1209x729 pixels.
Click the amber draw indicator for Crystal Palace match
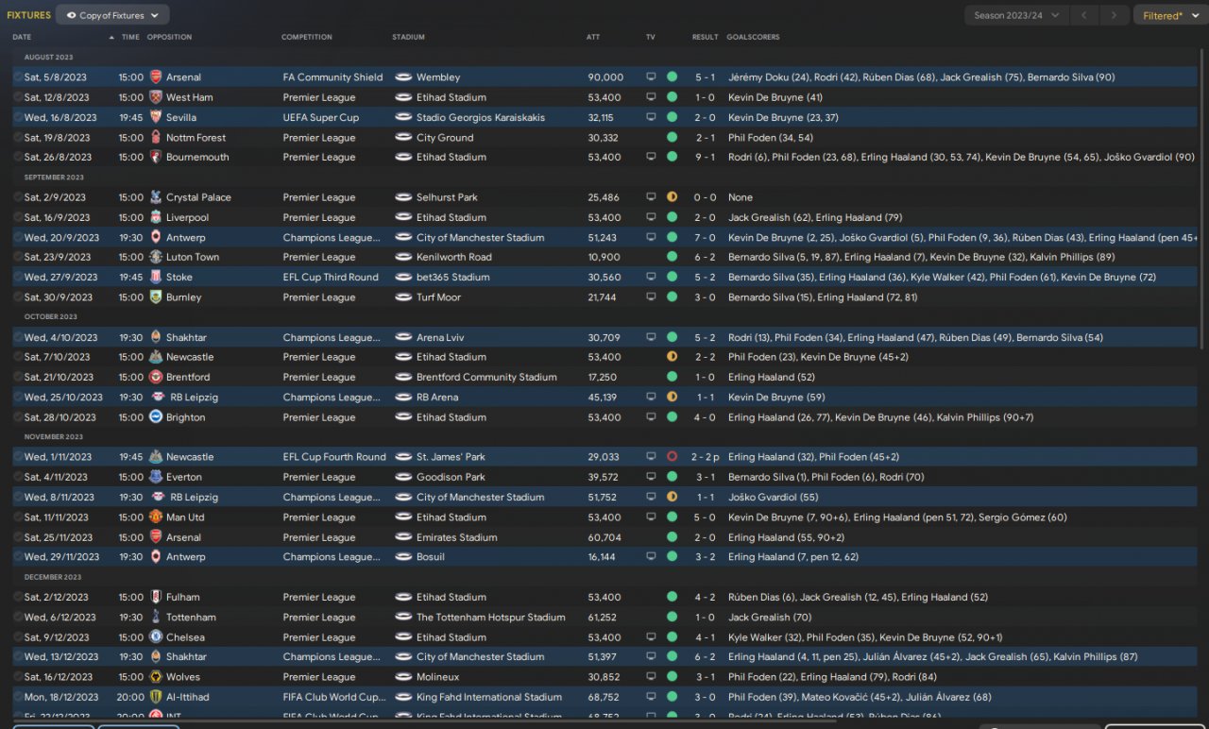coord(672,197)
